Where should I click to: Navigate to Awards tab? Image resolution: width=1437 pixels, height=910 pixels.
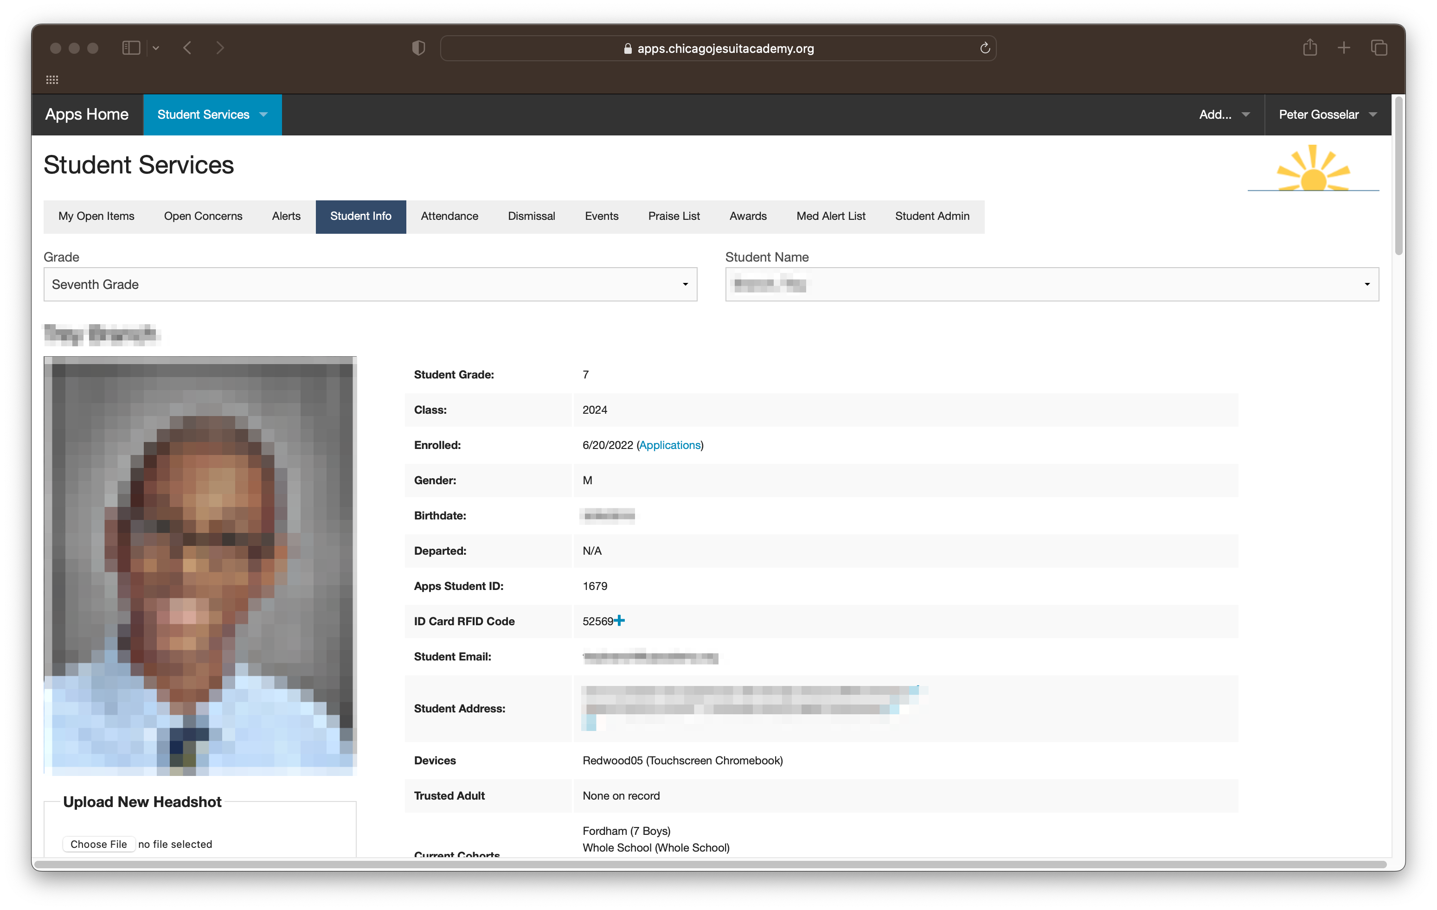coord(748,216)
